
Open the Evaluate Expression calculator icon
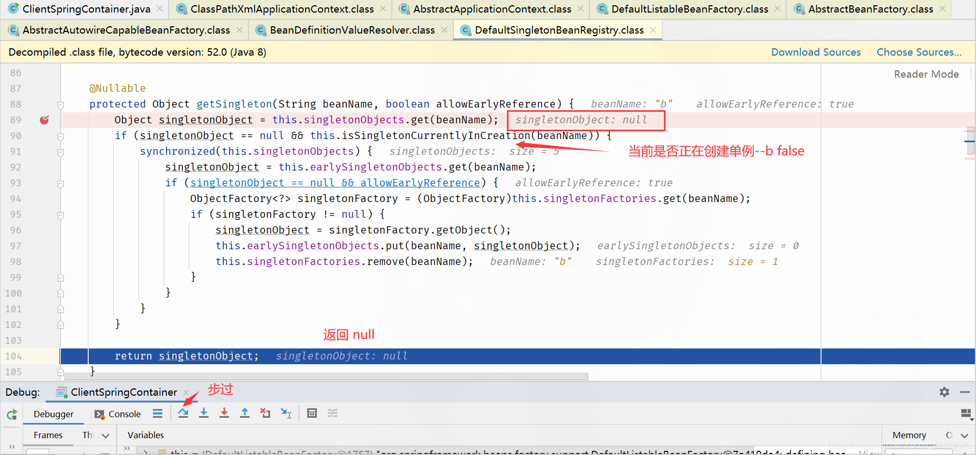312,414
